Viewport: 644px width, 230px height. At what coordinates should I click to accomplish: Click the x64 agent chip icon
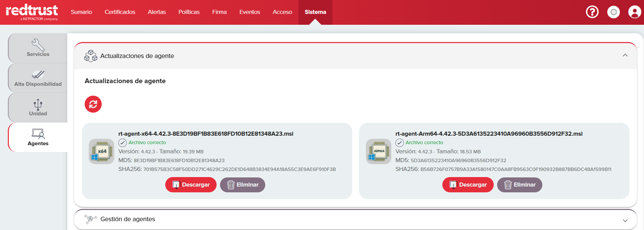tap(101, 151)
